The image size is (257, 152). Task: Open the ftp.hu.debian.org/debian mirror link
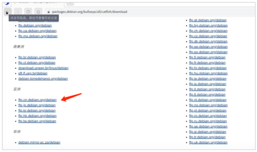(208, 73)
